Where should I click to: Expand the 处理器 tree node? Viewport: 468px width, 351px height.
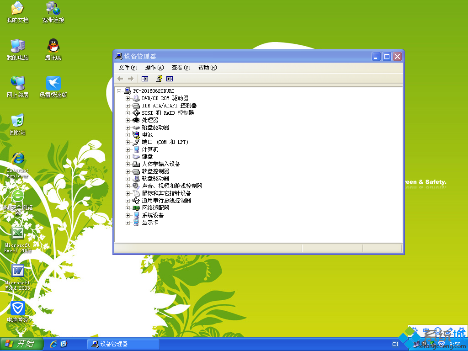(128, 120)
